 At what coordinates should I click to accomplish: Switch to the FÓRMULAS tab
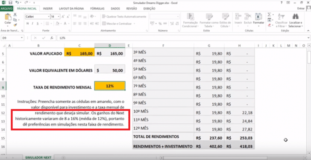point(97,9)
